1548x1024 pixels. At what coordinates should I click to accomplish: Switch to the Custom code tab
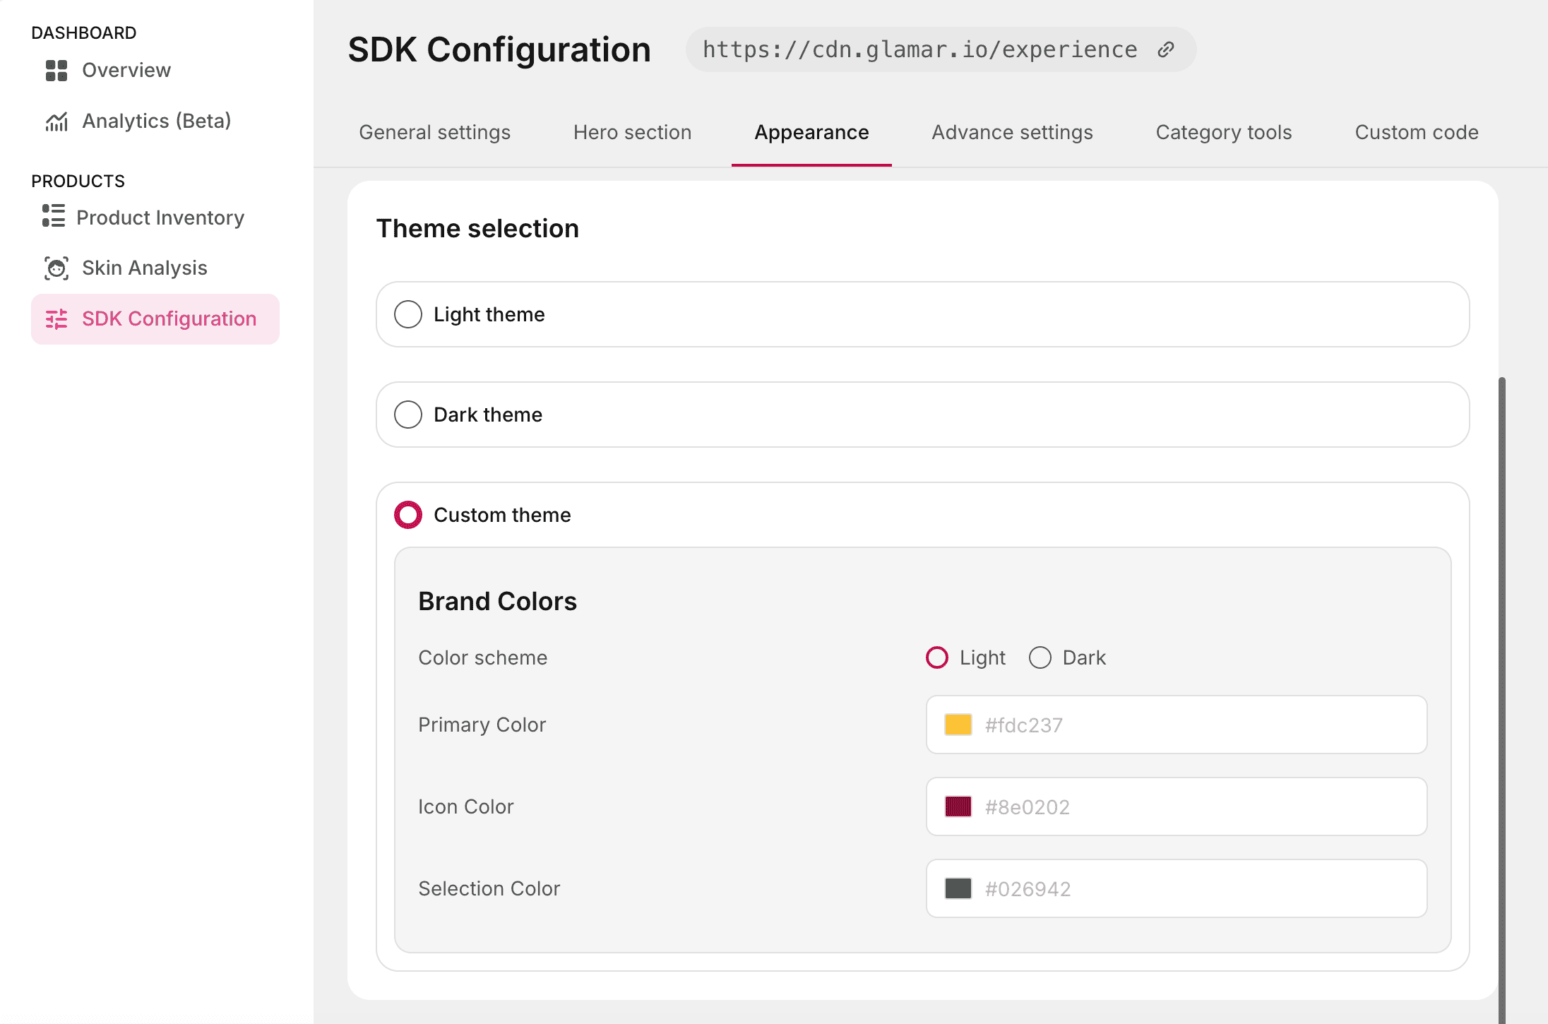(x=1416, y=133)
